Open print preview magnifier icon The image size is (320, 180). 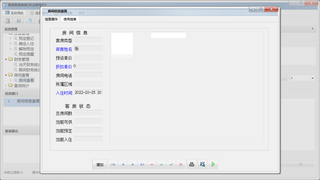[x=203, y=164]
